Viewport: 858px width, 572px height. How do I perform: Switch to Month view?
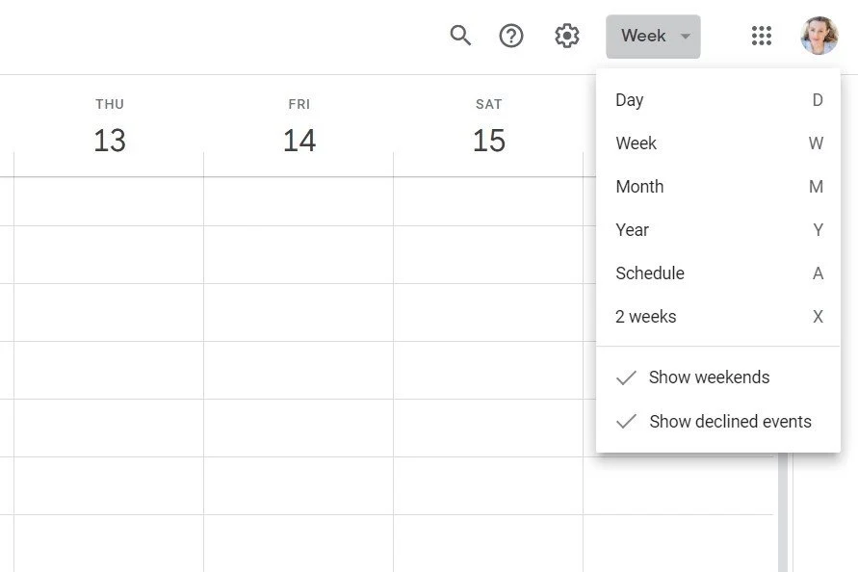pos(639,187)
